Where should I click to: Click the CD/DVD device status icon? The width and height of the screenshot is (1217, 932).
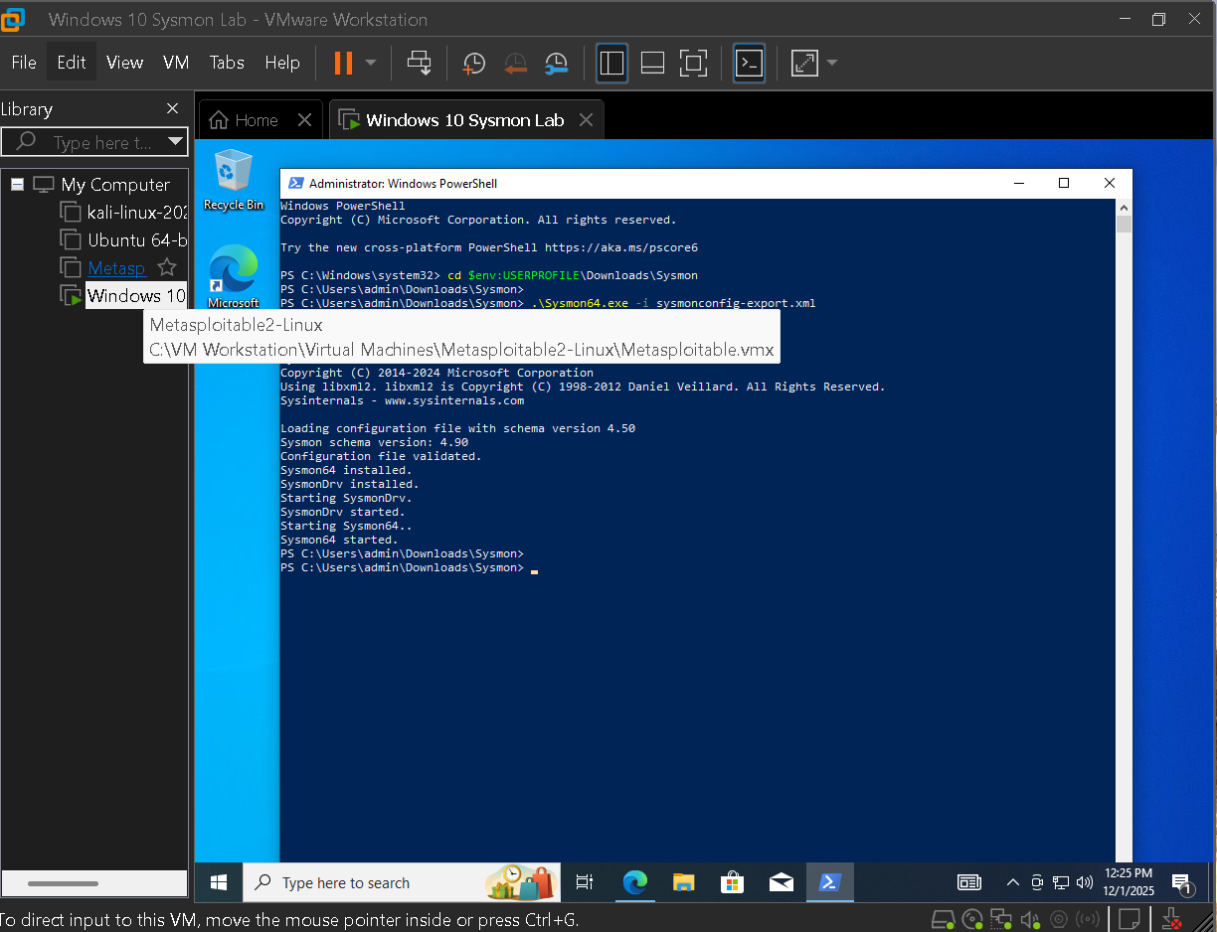pyautogui.click(x=971, y=919)
